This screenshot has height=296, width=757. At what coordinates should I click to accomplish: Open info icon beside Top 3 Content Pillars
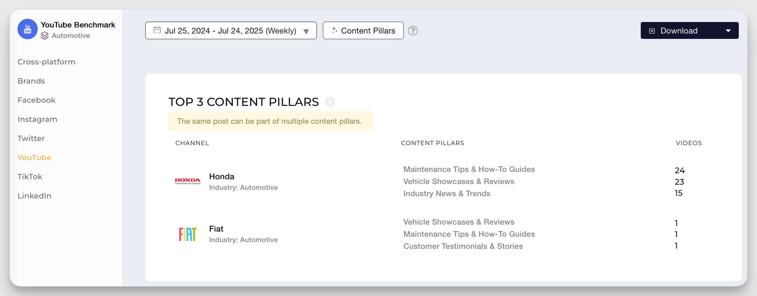[x=330, y=102]
